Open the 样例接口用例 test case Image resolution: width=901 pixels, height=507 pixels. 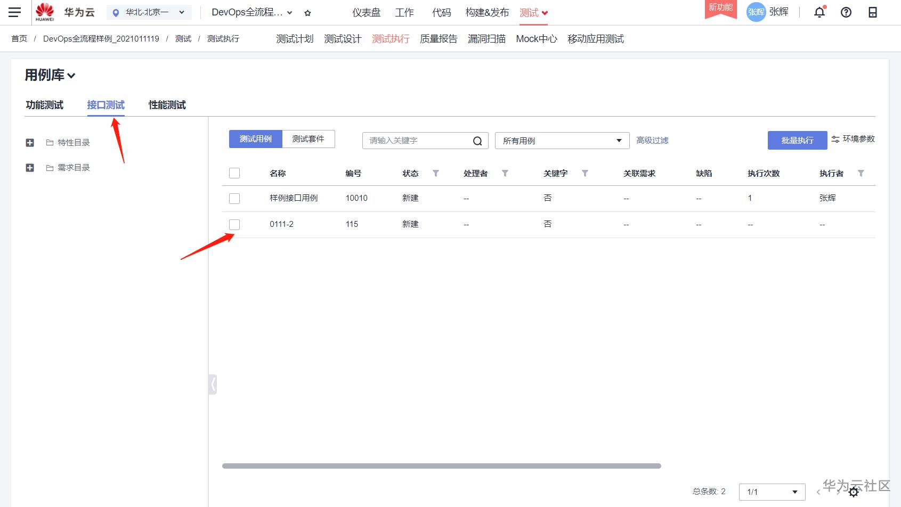pyautogui.click(x=294, y=198)
